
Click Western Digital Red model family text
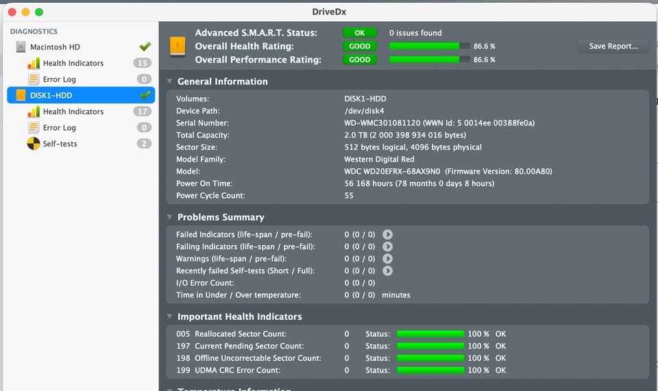[379, 160]
